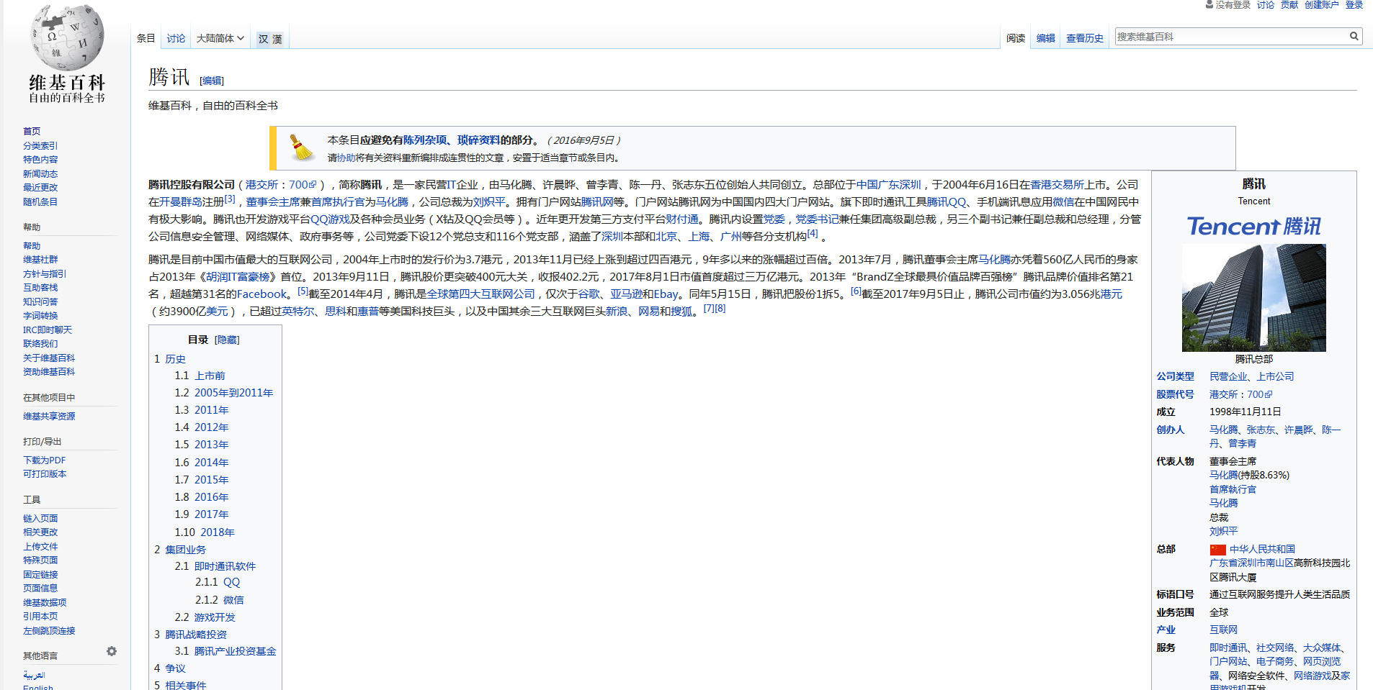Open 资助维基百科 sidebar link
The image size is (1373, 690).
pyautogui.click(x=49, y=372)
